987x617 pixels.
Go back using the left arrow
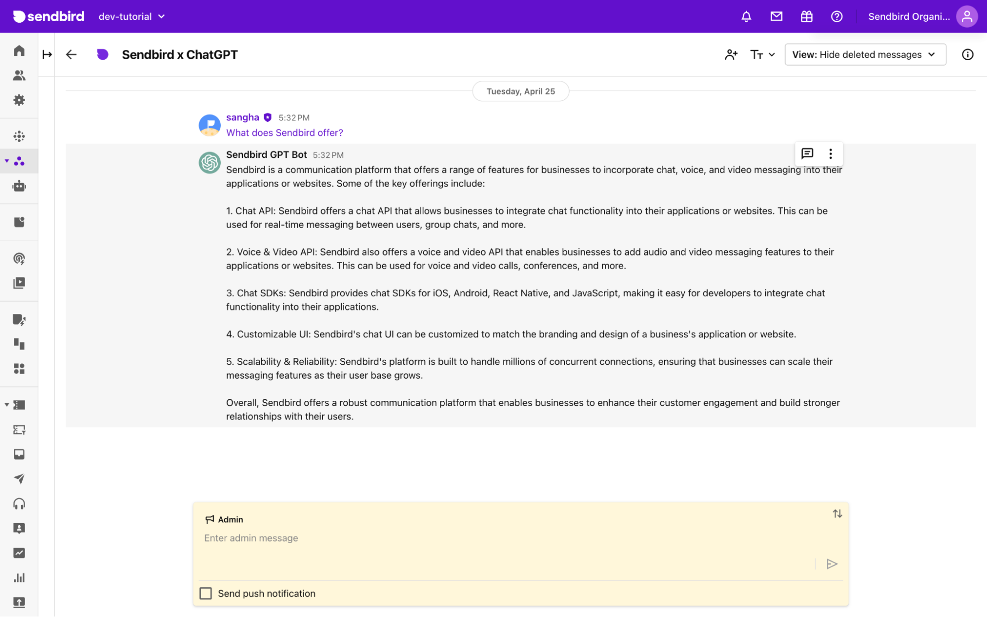pos(71,54)
